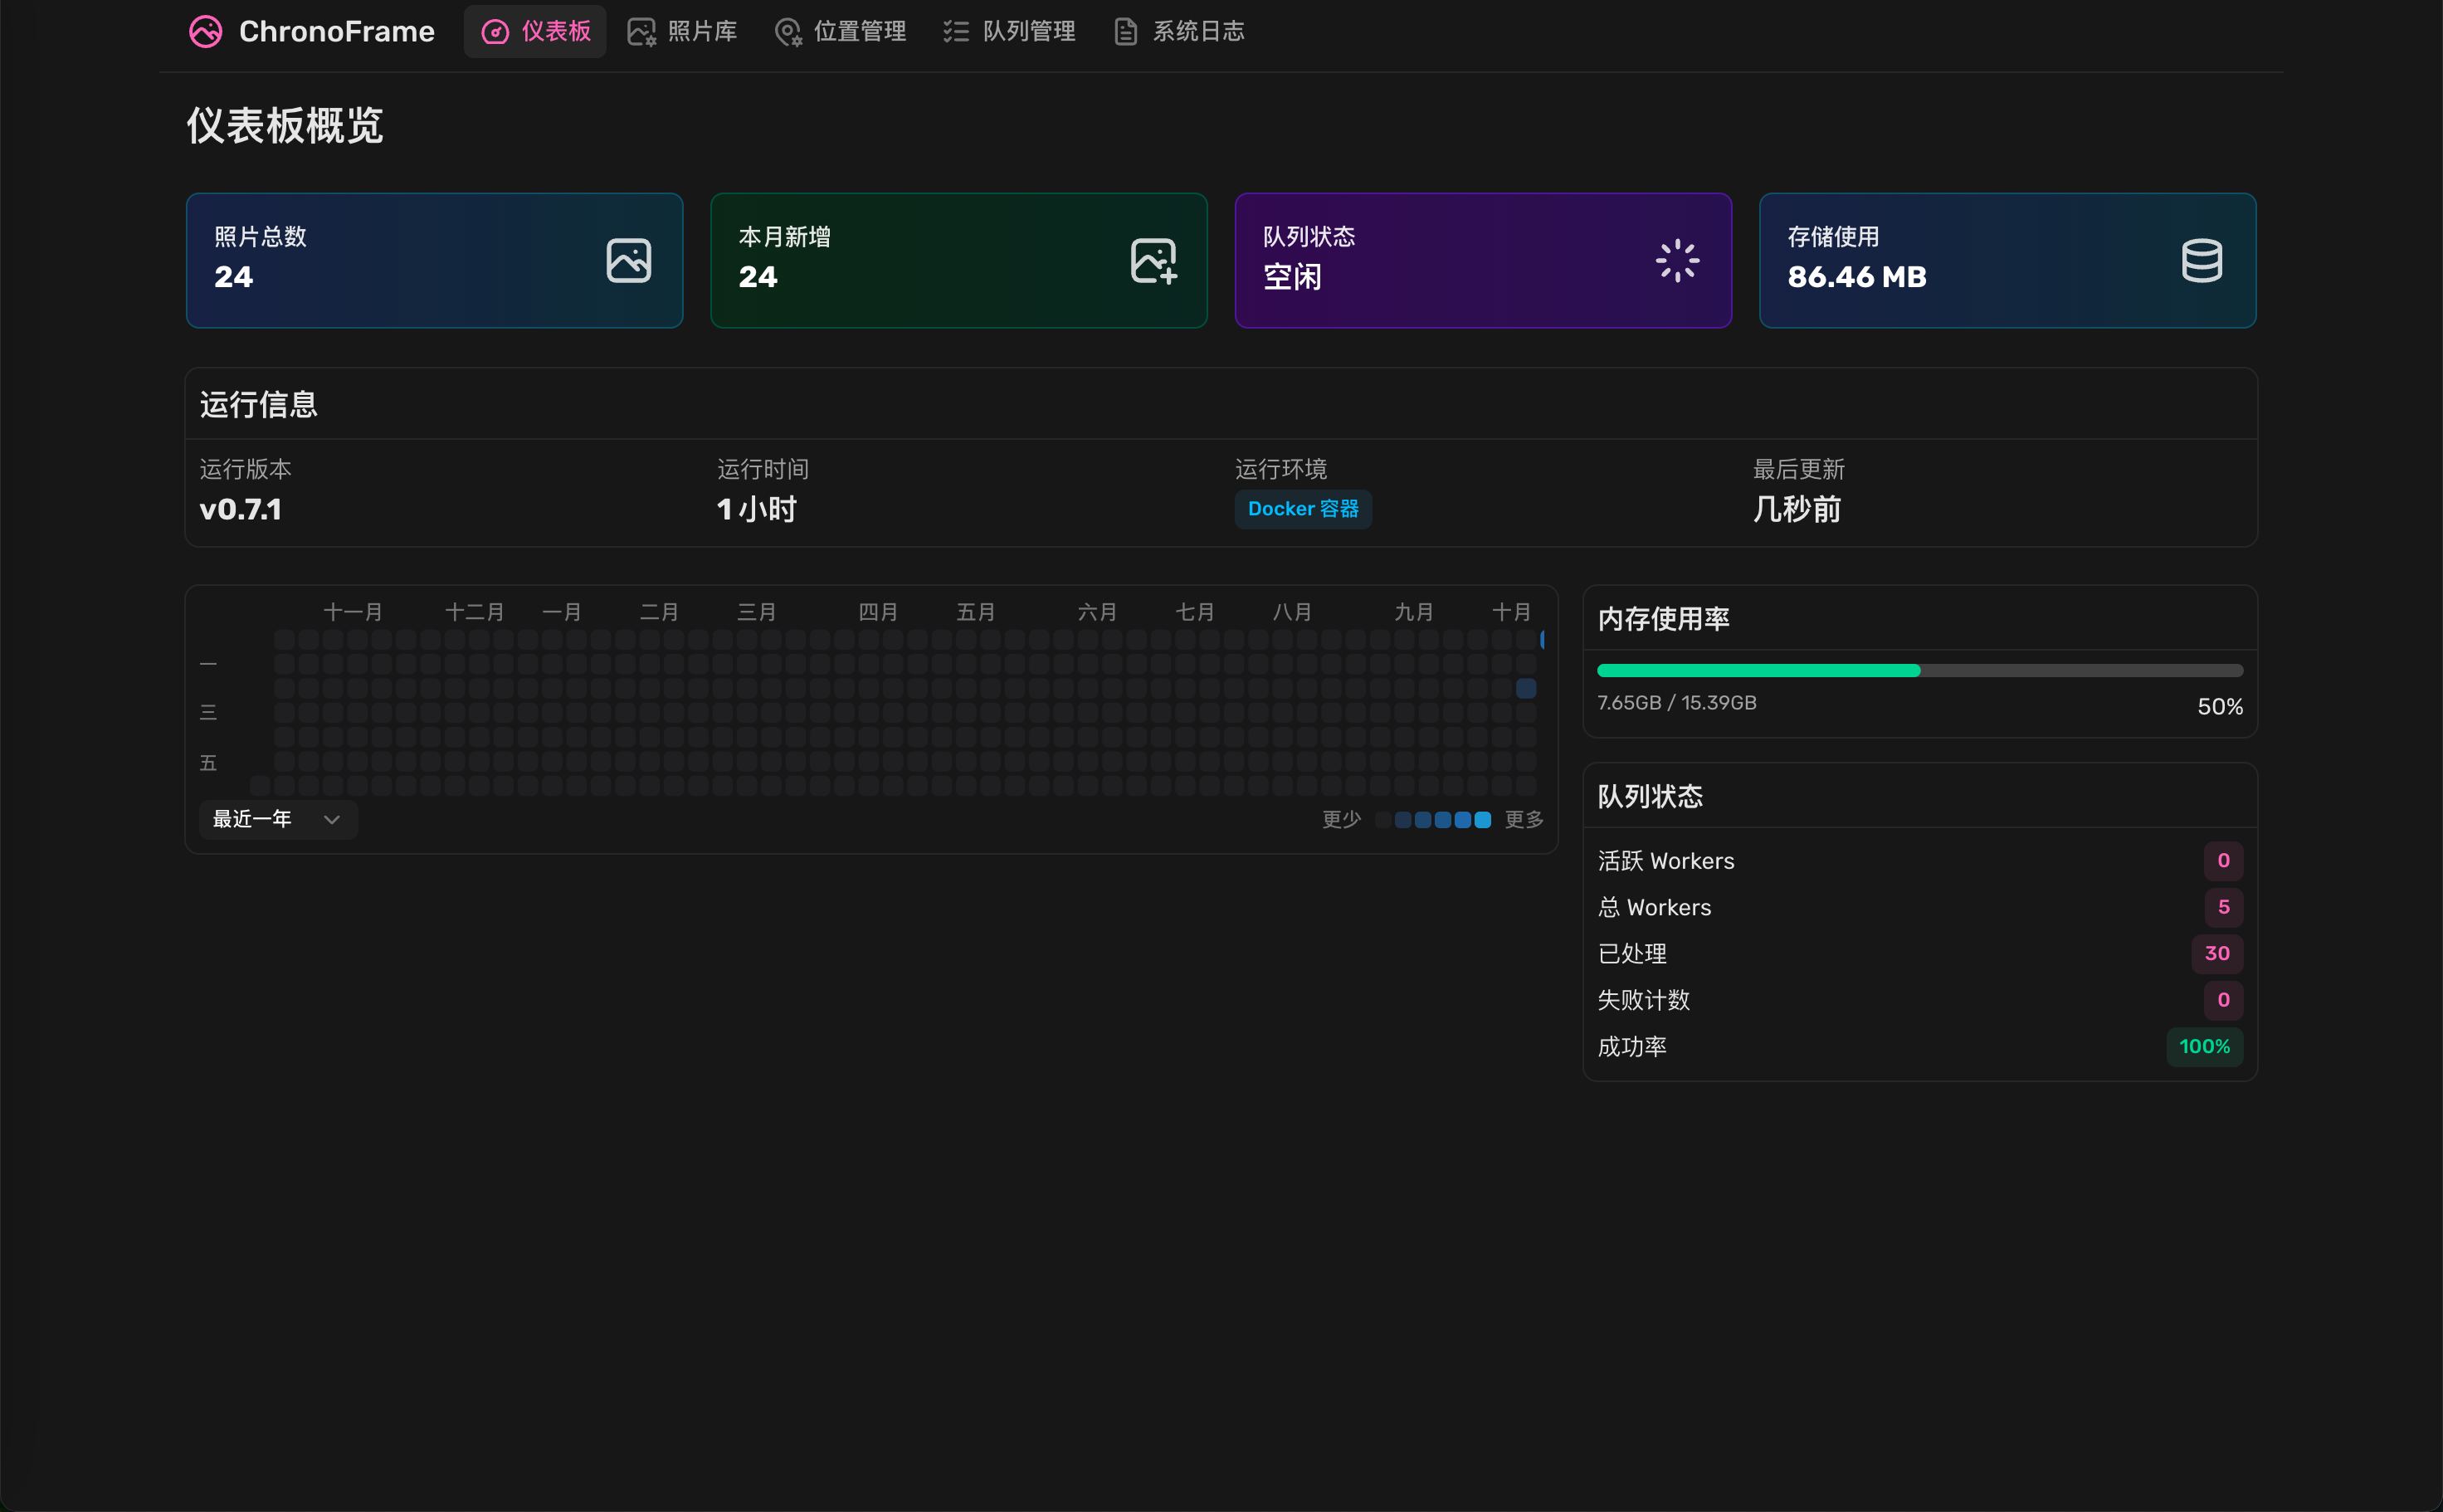Click the image-plus icon in 本月新增 card

coord(1153,261)
